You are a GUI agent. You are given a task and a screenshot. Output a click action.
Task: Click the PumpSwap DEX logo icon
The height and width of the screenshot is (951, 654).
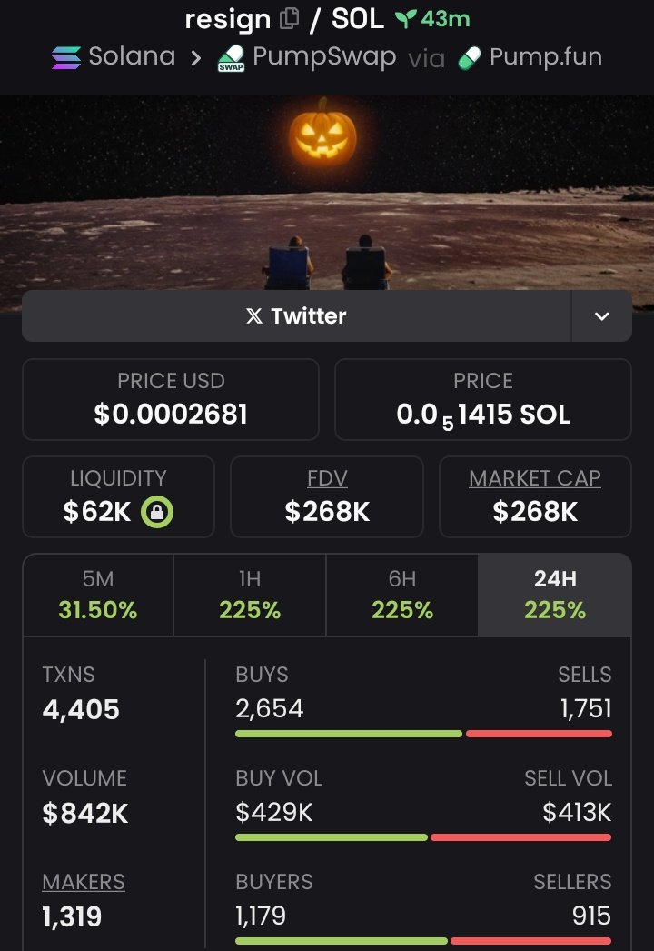pyautogui.click(x=231, y=60)
